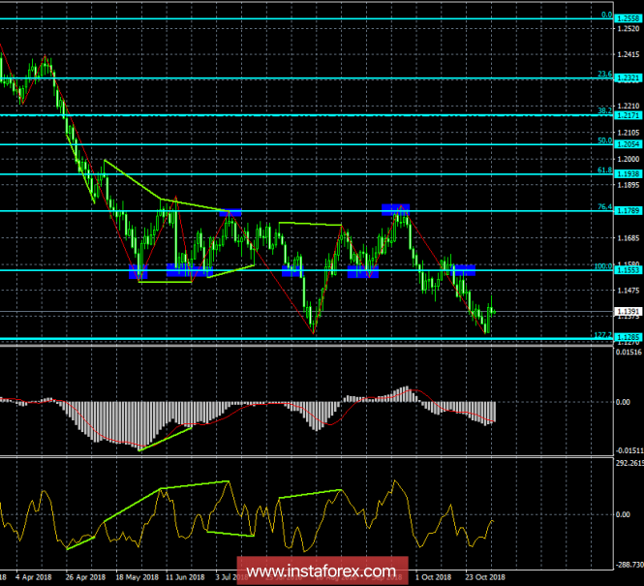Click the blue marker at the 76.4 peak
Viewport: 644px width, 586px height.
[x=395, y=208]
